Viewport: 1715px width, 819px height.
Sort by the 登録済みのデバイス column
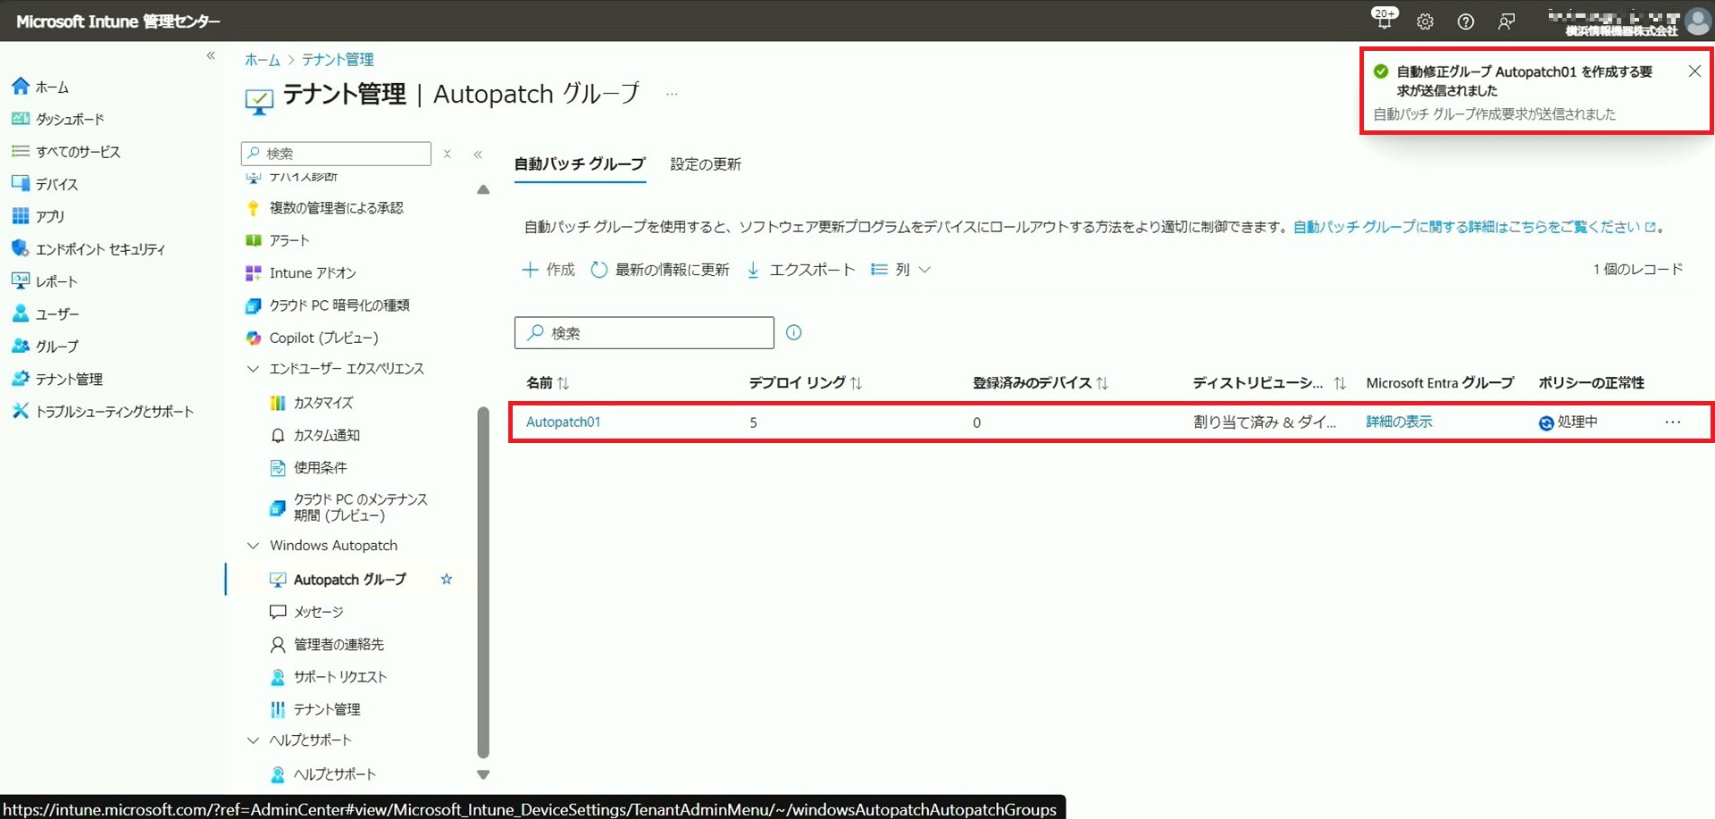1041,383
